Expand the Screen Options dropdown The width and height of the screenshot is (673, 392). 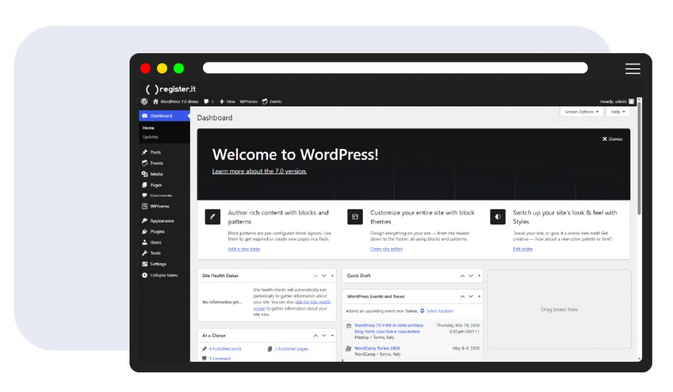click(x=582, y=112)
